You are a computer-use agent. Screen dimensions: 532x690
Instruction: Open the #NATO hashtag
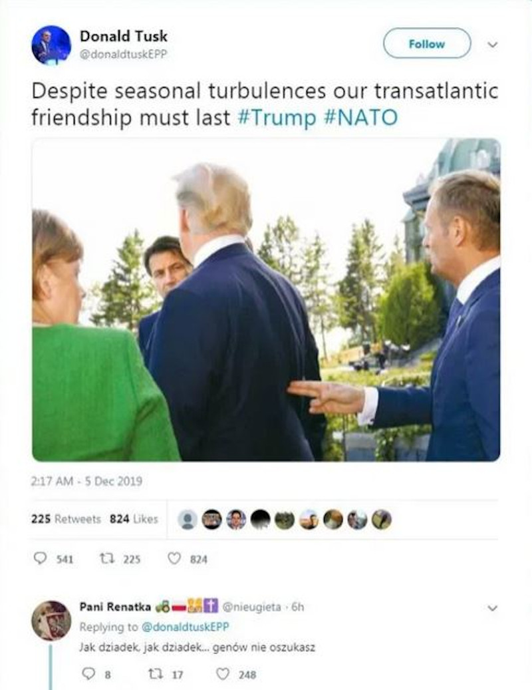click(360, 118)
